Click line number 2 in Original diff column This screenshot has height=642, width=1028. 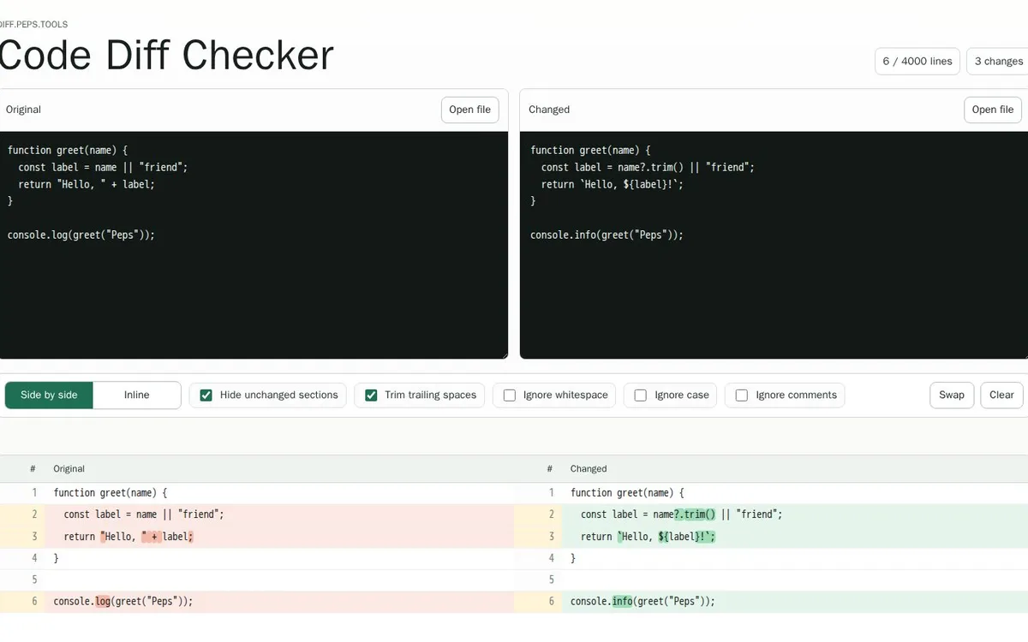click(x=34, y=514)
